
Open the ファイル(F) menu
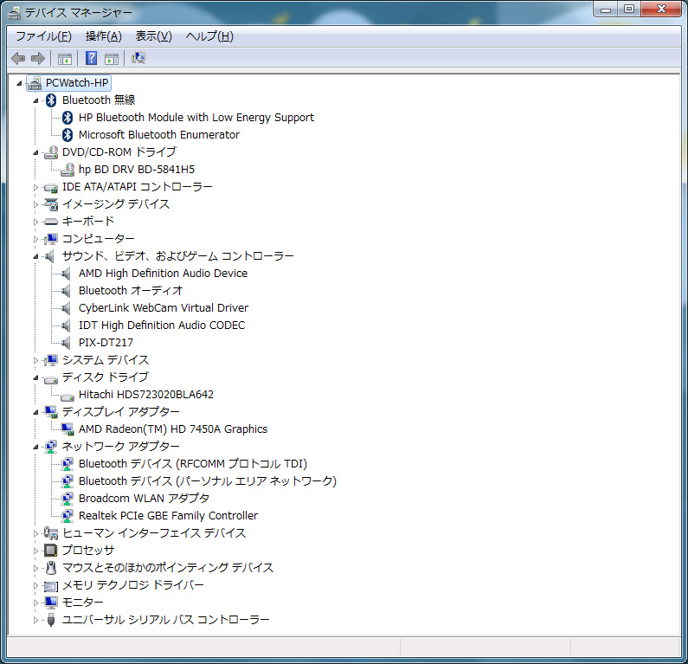43,36
